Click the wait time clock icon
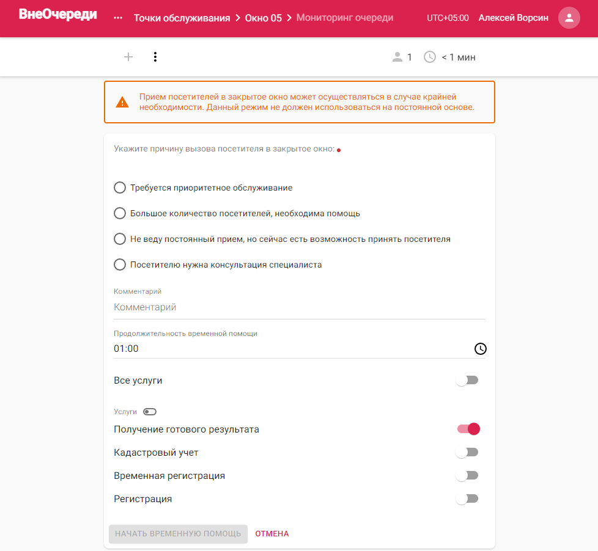598x551 pixels. (430, 57)
